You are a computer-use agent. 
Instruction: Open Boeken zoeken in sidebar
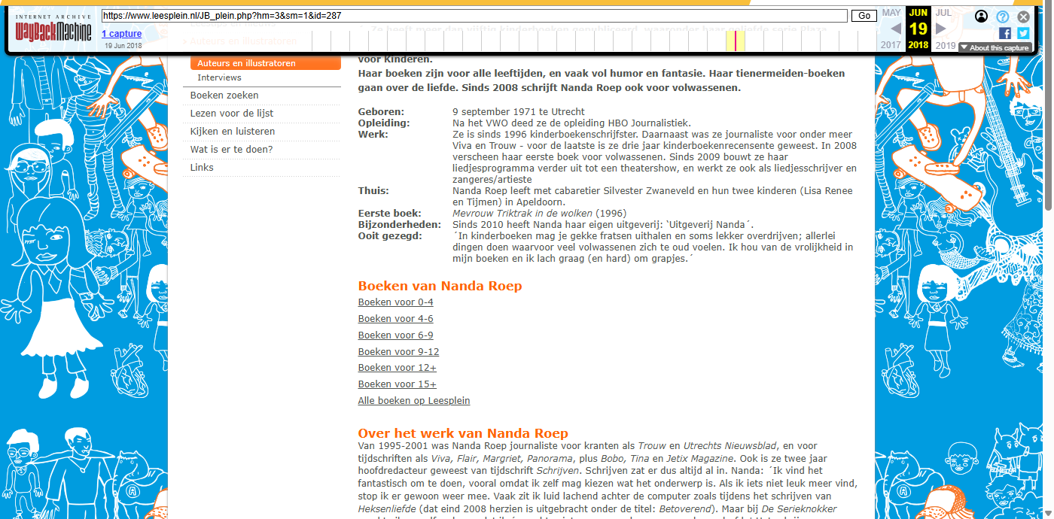224,96
